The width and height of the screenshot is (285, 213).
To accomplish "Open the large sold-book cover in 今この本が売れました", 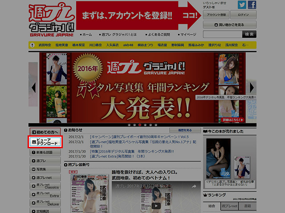I will tap(219, 158).
